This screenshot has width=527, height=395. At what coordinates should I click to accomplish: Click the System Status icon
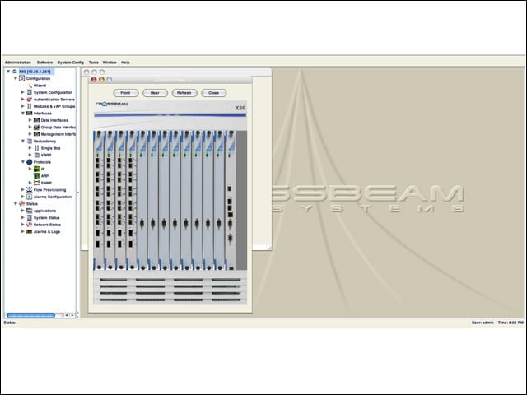(30, 217)
